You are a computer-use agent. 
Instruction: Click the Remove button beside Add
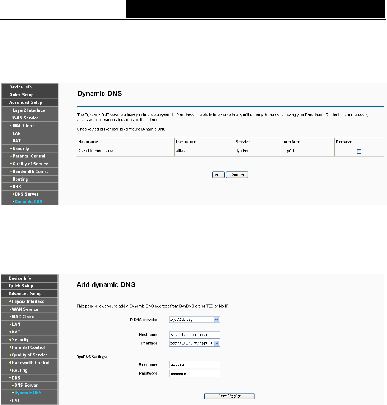(x=237, y=175)
